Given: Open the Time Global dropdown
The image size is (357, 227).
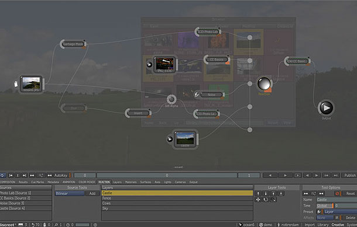Looking at the screenshot, I should (x=324, y=205).
